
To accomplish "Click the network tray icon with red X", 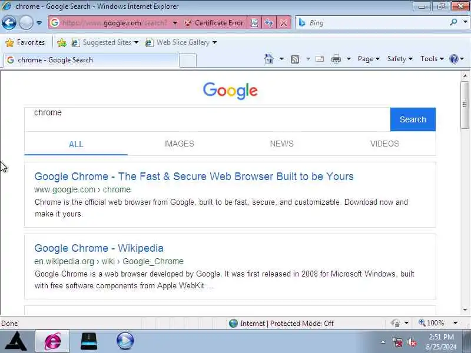I will [x=397, y=342].
